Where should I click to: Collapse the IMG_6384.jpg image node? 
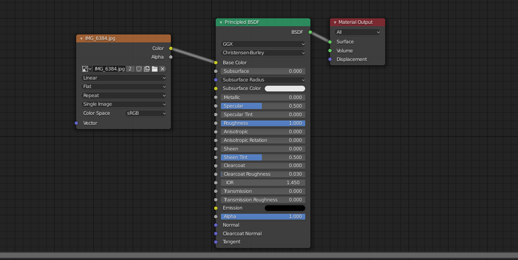coord(81,39)
